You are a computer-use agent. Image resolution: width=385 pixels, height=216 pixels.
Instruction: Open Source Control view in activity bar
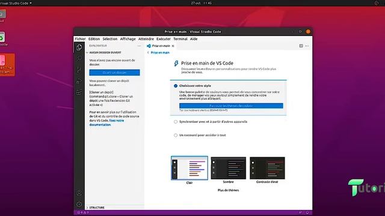click(x=79, y=70)
